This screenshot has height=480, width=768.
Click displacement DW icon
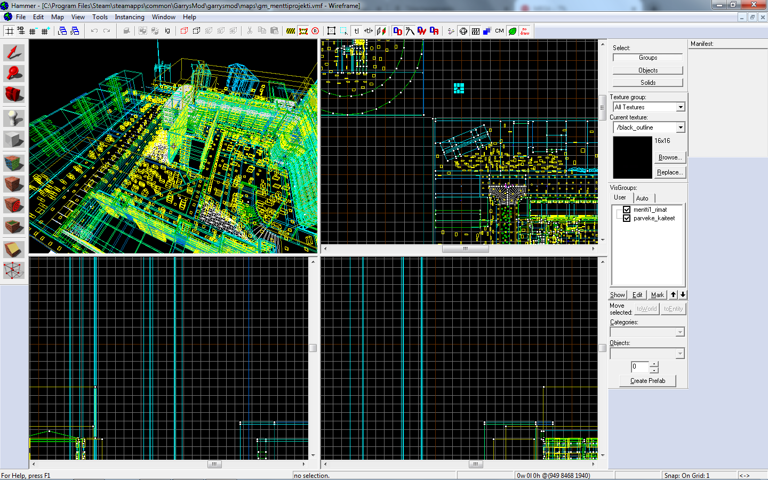pos(422,31)
